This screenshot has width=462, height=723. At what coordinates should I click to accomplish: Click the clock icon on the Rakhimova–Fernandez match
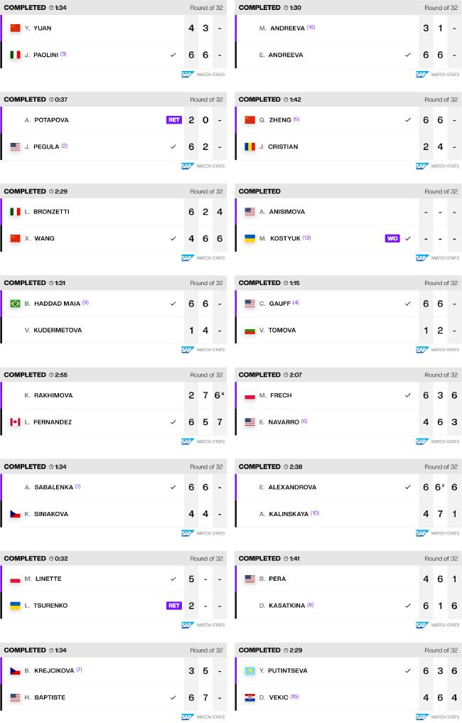51,375
